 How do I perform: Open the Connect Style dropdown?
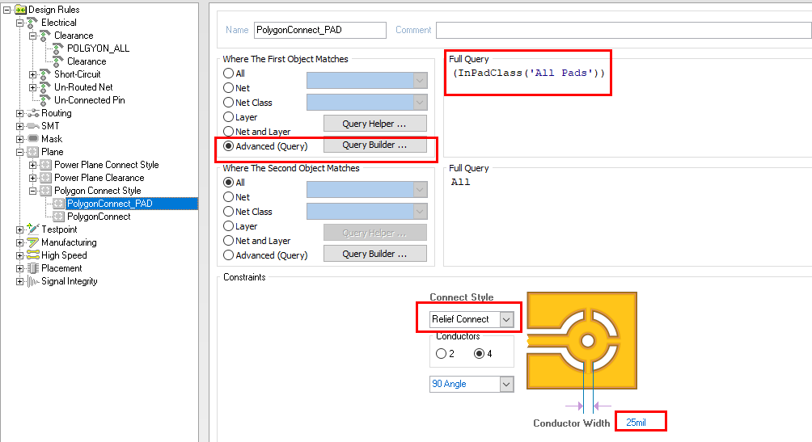506,319
